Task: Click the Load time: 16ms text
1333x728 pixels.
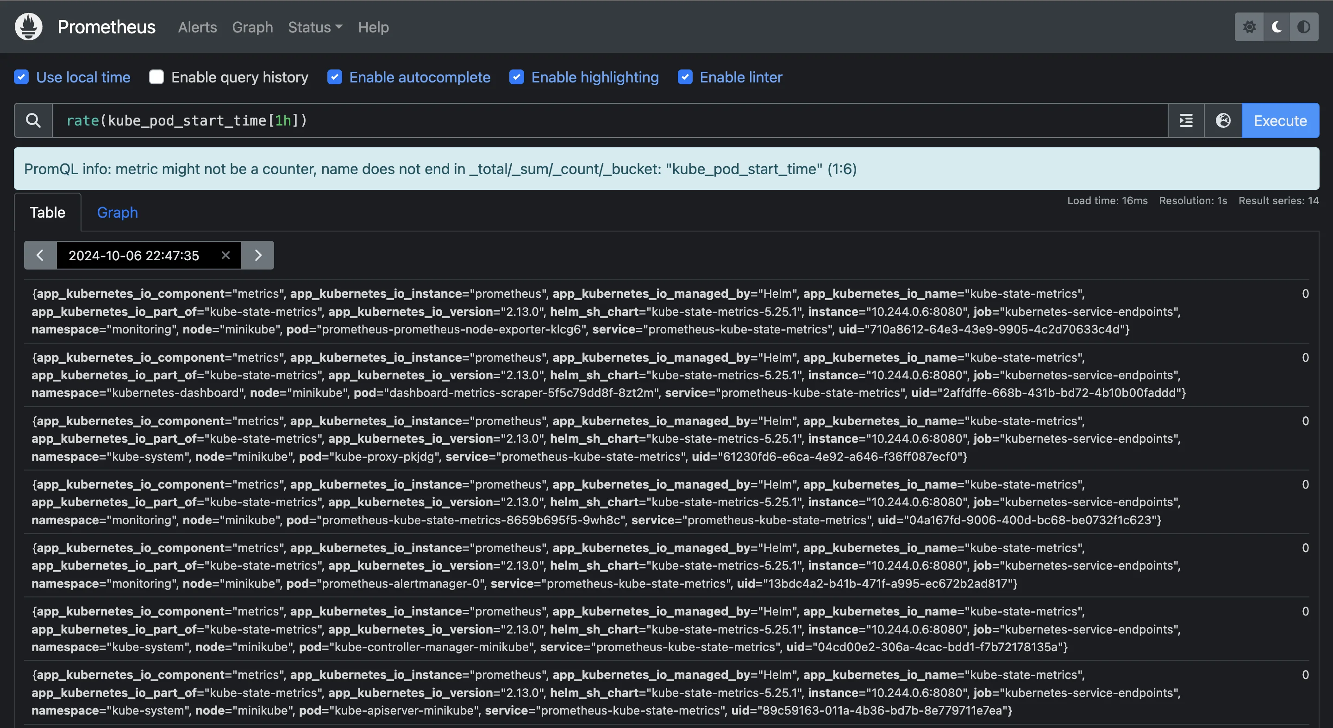Action: [x=1108, y=201]
